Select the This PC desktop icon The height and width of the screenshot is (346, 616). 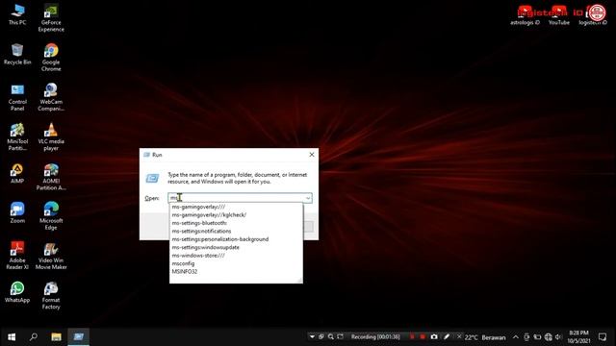pos(17,15)
